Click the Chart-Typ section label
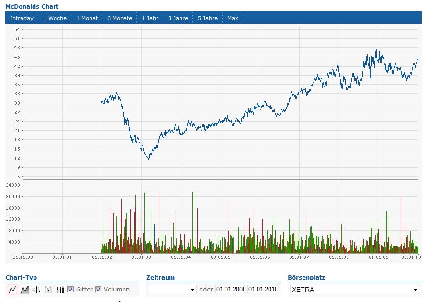427x302 pixels. click(x=21, y=277)
